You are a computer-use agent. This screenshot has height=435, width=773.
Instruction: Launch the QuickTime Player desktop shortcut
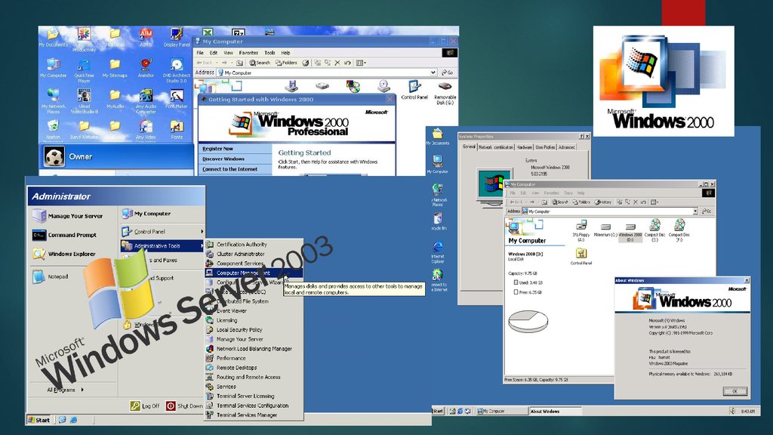point(84,70)
